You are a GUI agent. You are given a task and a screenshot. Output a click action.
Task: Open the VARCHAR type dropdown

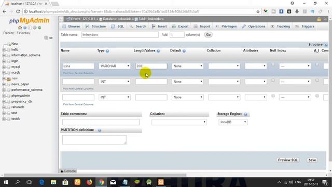click(x=115, y=66)
